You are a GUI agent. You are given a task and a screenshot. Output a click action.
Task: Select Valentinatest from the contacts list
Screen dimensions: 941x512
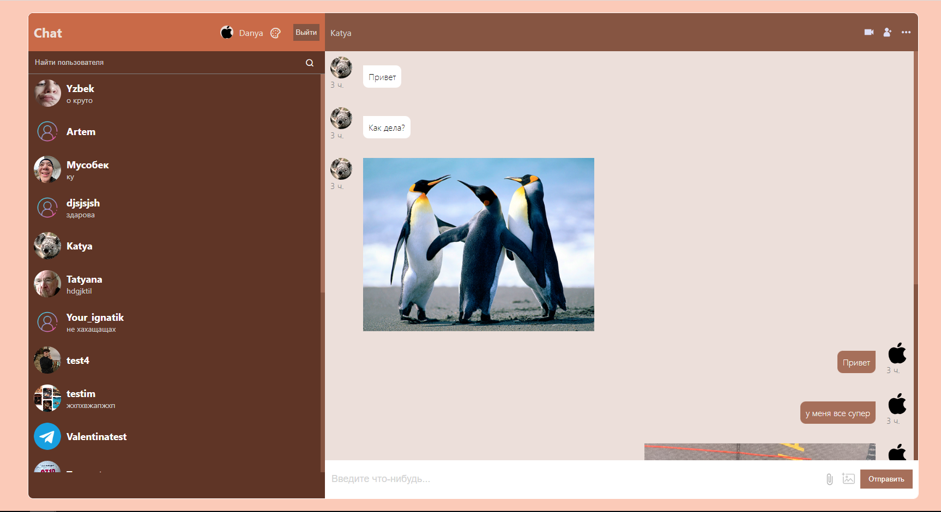96,436
